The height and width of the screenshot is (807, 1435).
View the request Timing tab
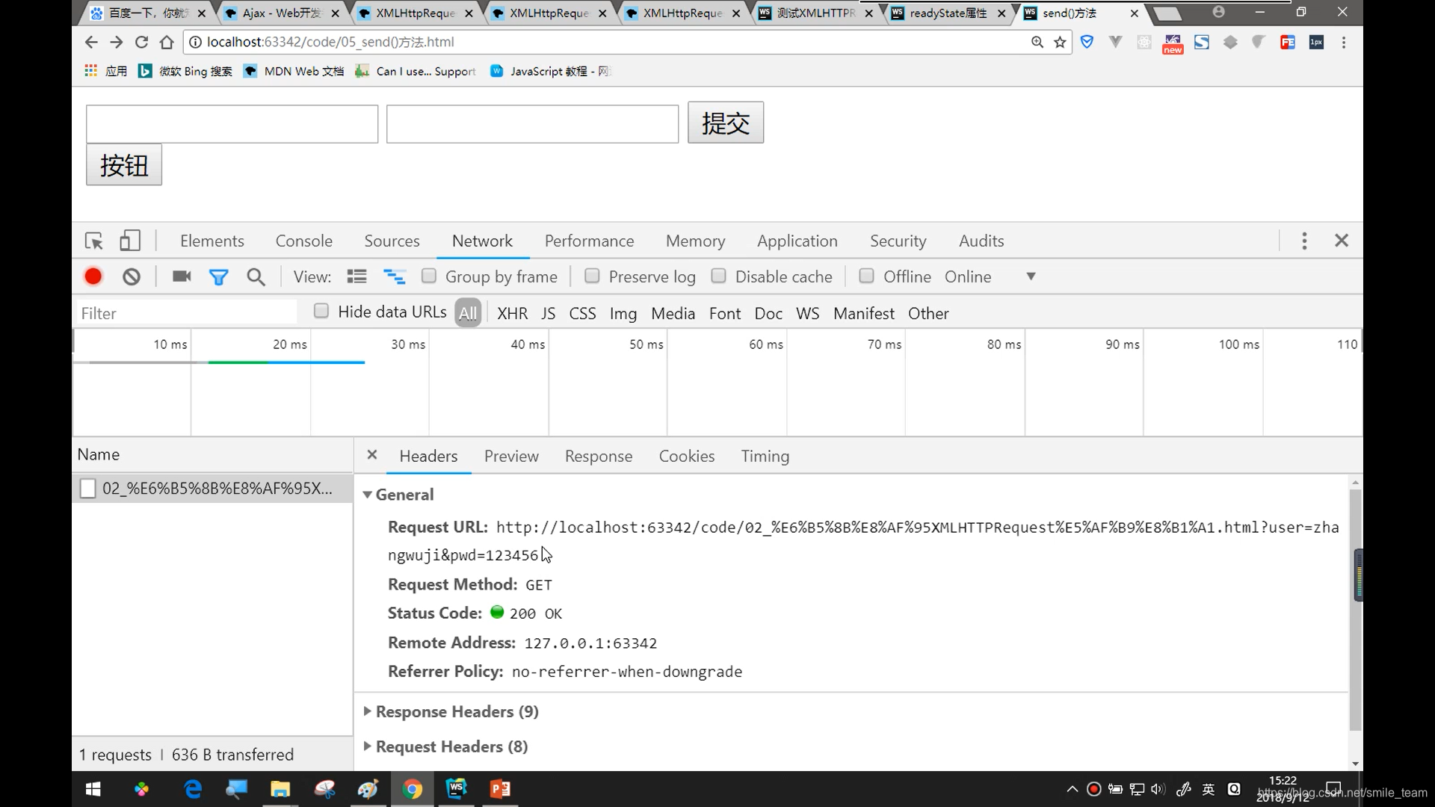(765, 456)
